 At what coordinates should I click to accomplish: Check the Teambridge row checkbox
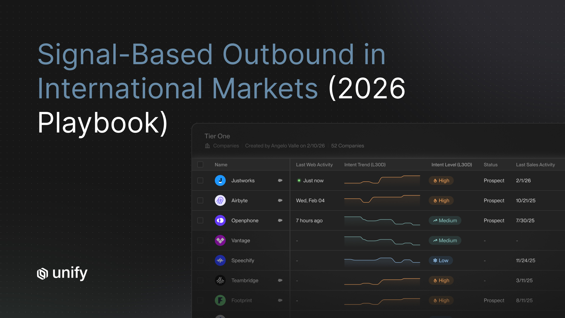click(200, 281)
